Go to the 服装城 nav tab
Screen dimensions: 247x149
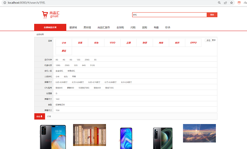pyautogui.click(x=73, y=27)
